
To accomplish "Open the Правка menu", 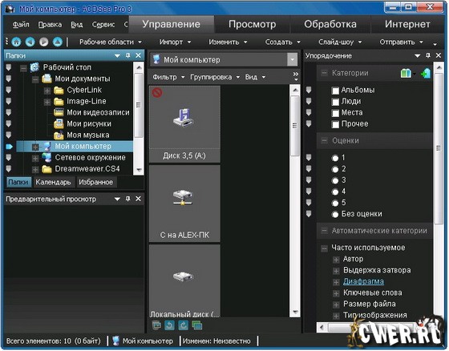I will pyautogui.click(x=50, y=25).
